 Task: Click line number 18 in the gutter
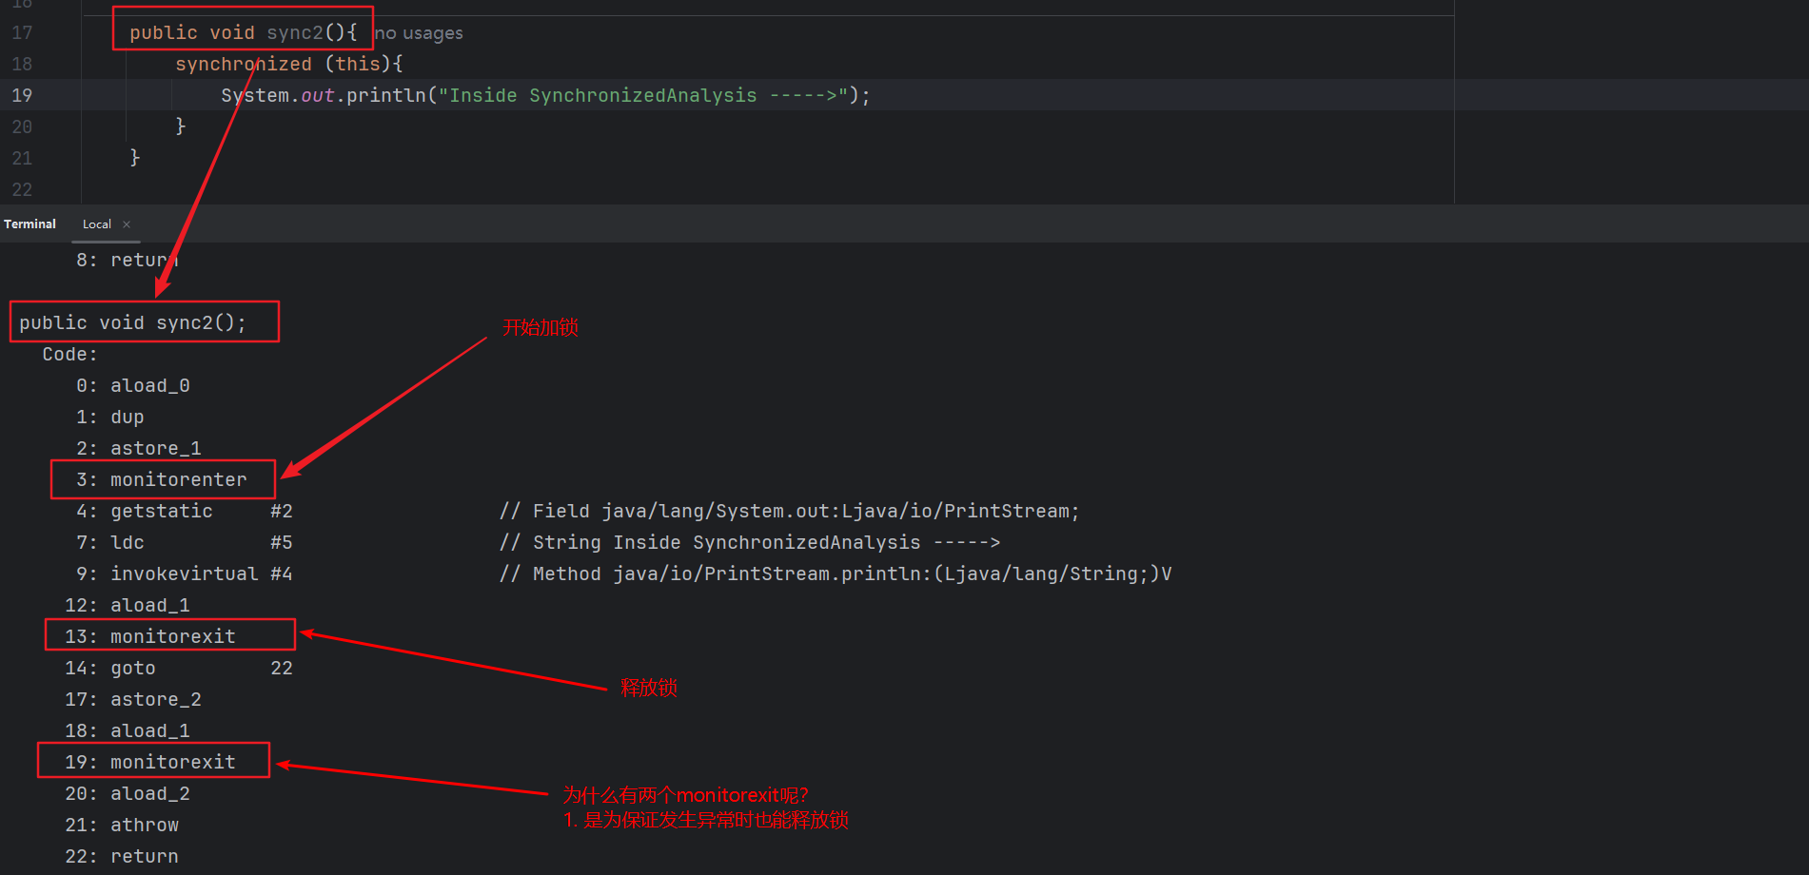pyautogui.click(x=22, y=65)
